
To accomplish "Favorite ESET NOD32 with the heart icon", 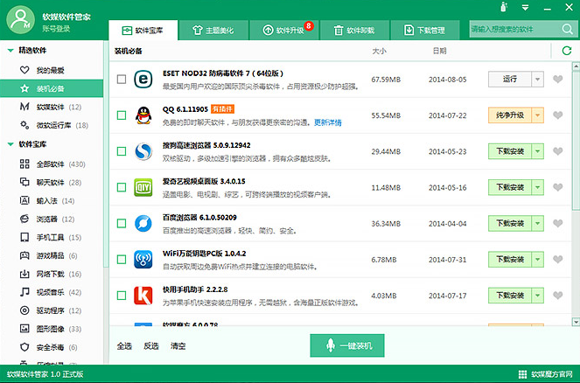I will 558,79.
